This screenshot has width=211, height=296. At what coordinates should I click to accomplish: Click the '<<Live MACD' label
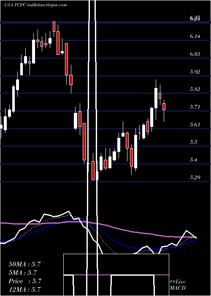tap(178, 285)
